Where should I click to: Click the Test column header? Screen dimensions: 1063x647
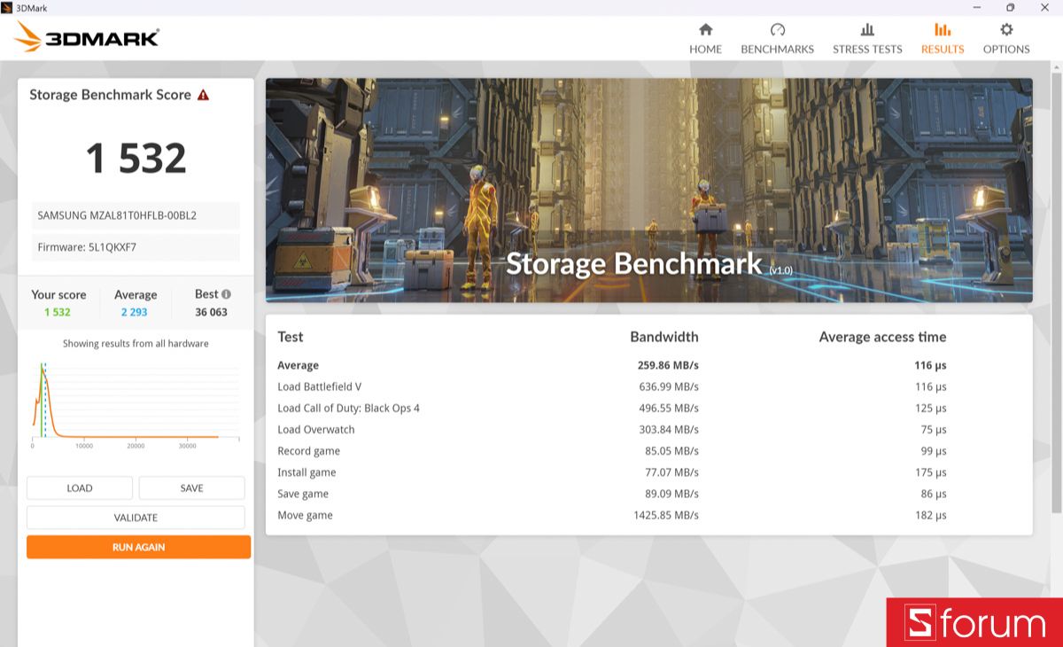[291, 337]
